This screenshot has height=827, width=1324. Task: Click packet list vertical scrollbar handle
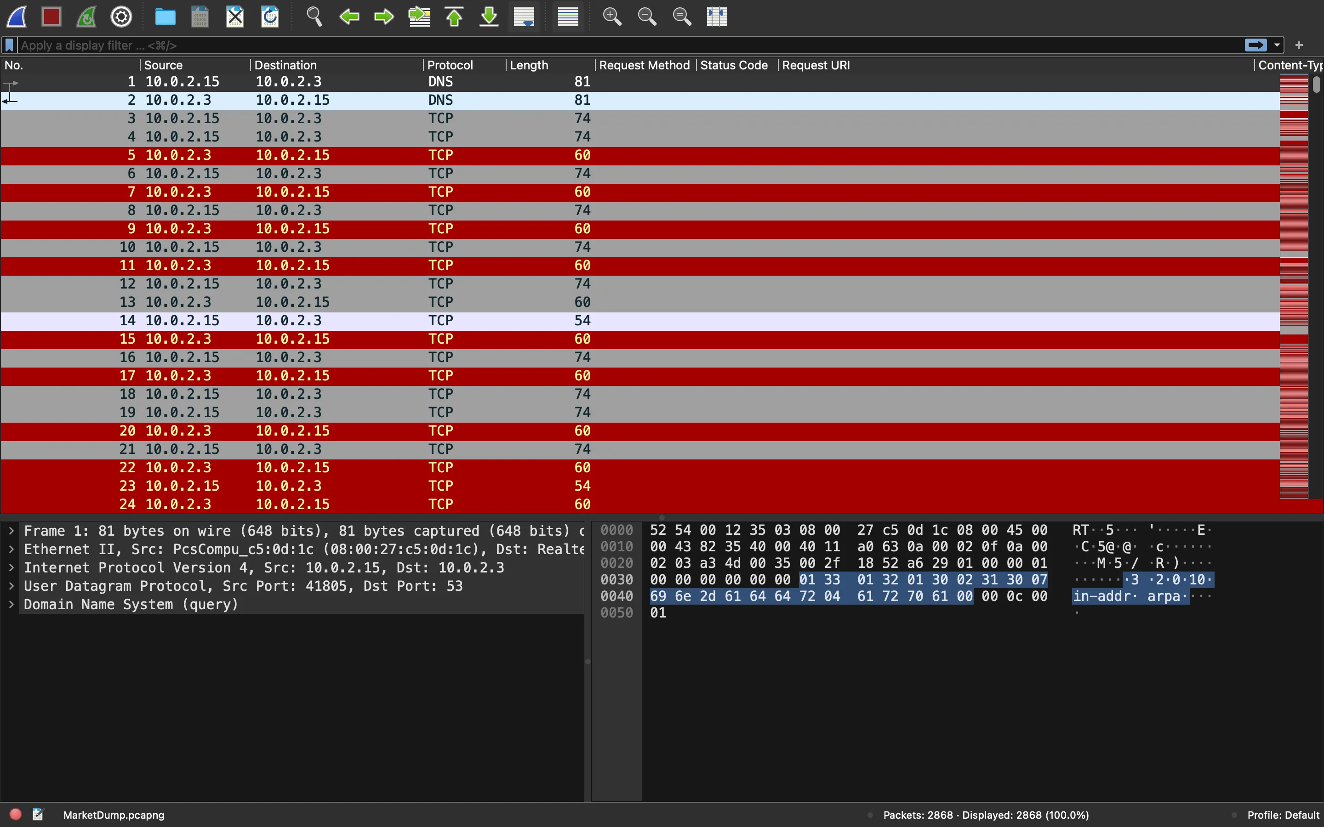1316,84
